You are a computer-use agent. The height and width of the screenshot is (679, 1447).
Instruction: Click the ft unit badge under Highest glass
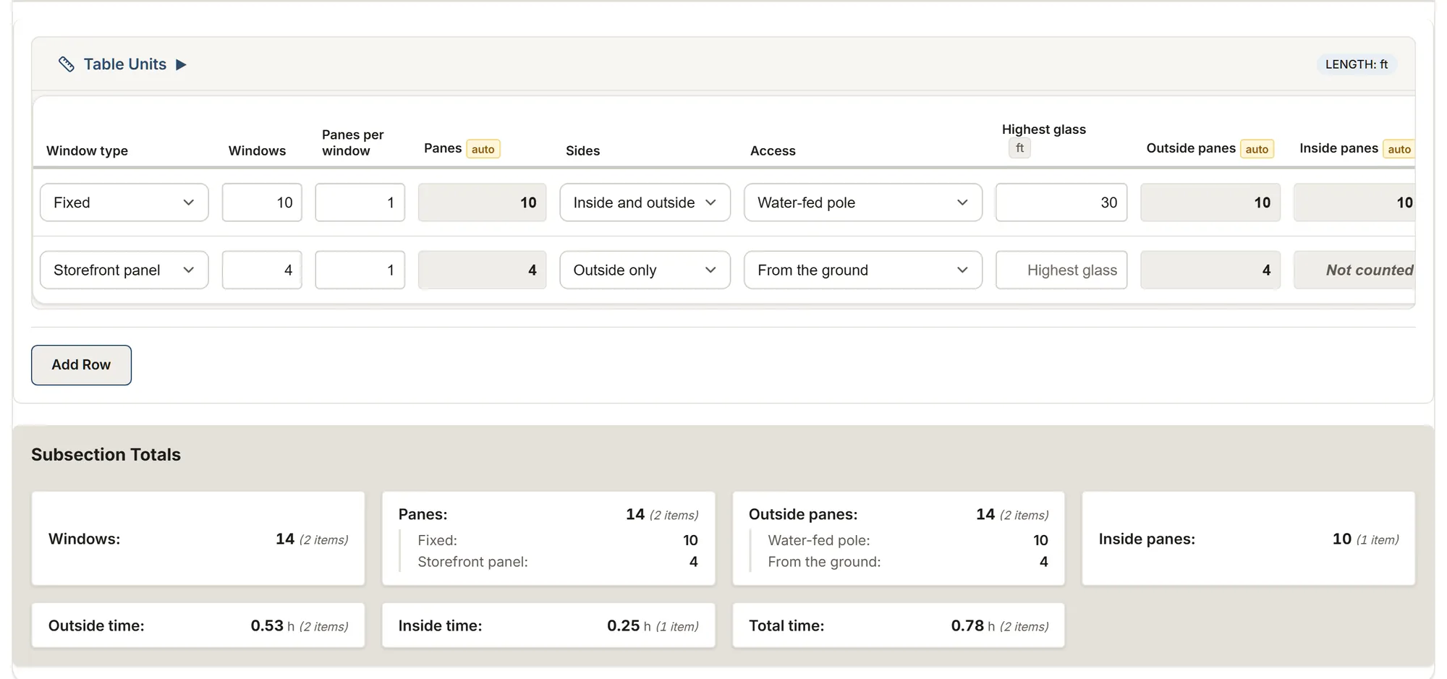click(x=1019, y=148)
